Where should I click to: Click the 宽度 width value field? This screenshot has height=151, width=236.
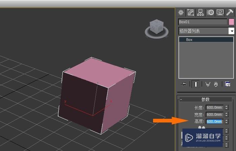(214, 114)
